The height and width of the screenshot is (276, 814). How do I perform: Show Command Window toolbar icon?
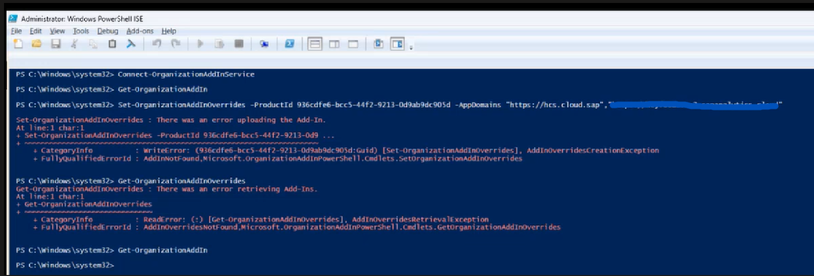tap(378, 44)
